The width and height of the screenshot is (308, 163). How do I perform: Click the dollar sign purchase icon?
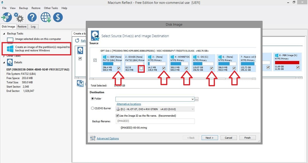(58, 17)
